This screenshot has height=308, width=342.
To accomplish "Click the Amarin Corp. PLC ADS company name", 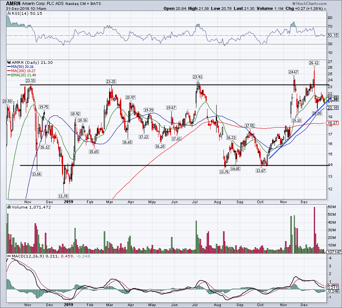I will [x=43, y=4].
